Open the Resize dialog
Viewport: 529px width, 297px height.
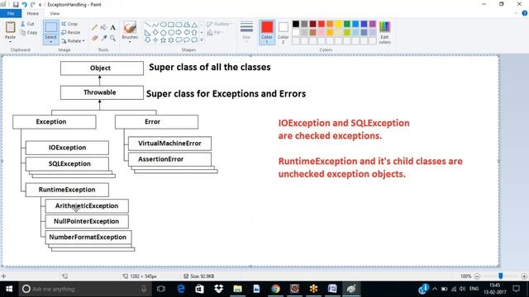[x=71, y=32]
